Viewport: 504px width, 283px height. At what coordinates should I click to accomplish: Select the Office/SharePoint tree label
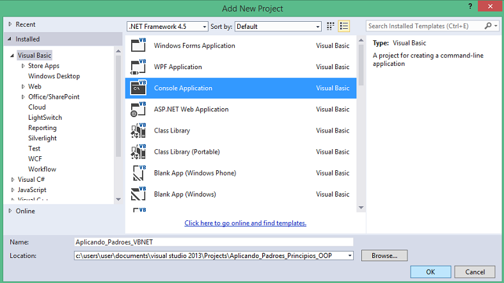(54, 97)
